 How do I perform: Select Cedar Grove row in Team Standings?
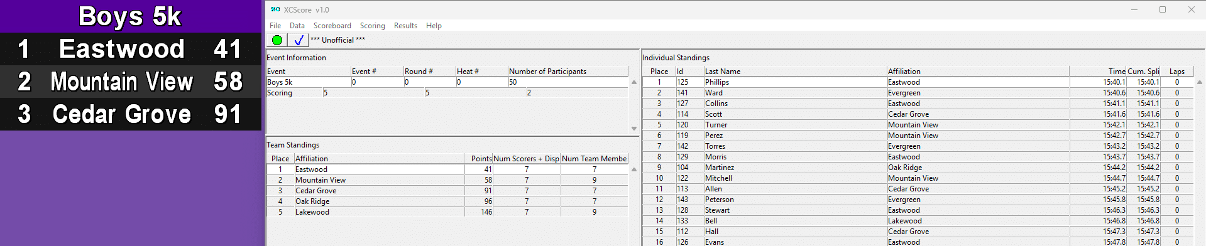click(x=447, y=191)
